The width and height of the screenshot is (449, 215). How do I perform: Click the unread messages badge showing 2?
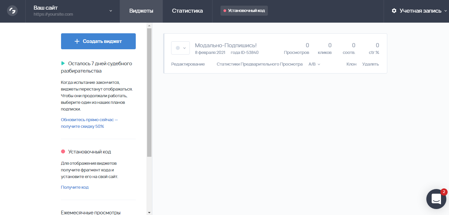click(x=444, y=192)
